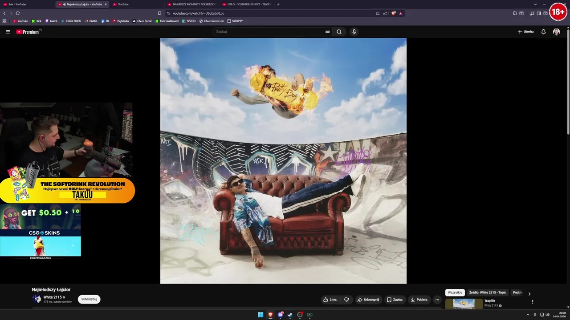Open GMAIL bookmark
Image resolution: width=570 pixels, height=320 pixels.
click(91, 21)
